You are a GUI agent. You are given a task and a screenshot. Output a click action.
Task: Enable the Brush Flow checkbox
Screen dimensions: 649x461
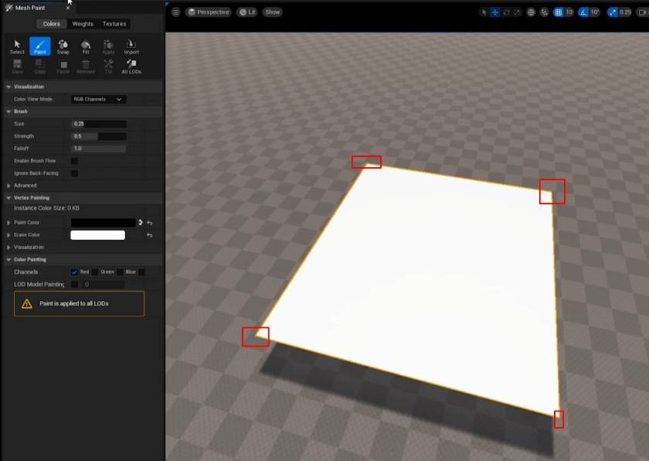(x=74, y=161)
